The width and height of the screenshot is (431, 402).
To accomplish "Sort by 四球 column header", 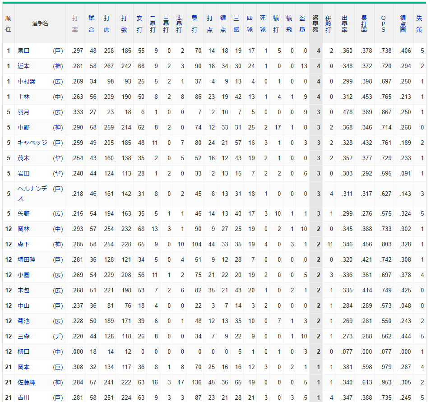I will [250, 24].
